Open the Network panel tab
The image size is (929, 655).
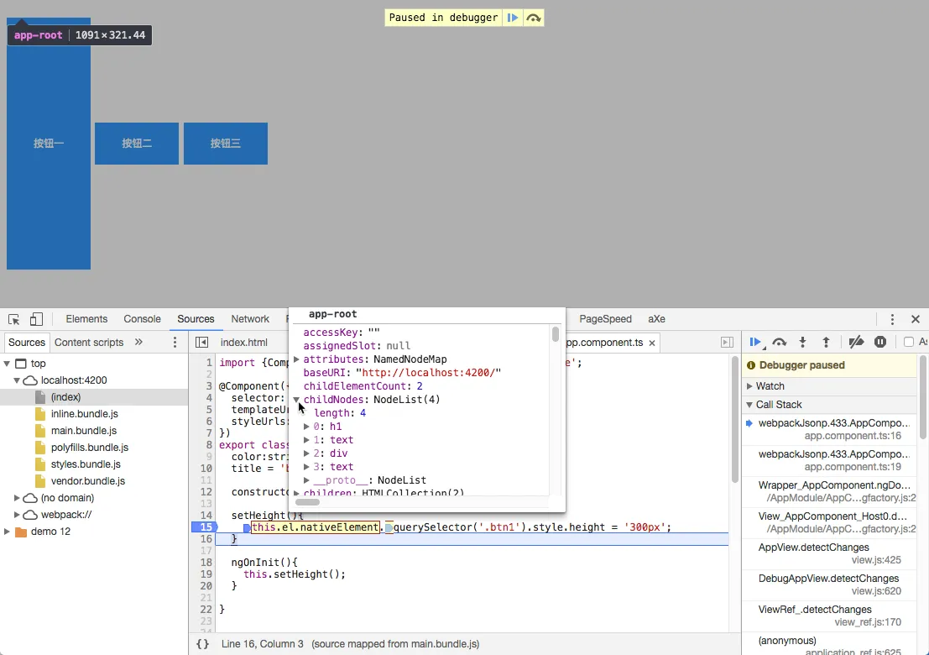tap(250, 319)
